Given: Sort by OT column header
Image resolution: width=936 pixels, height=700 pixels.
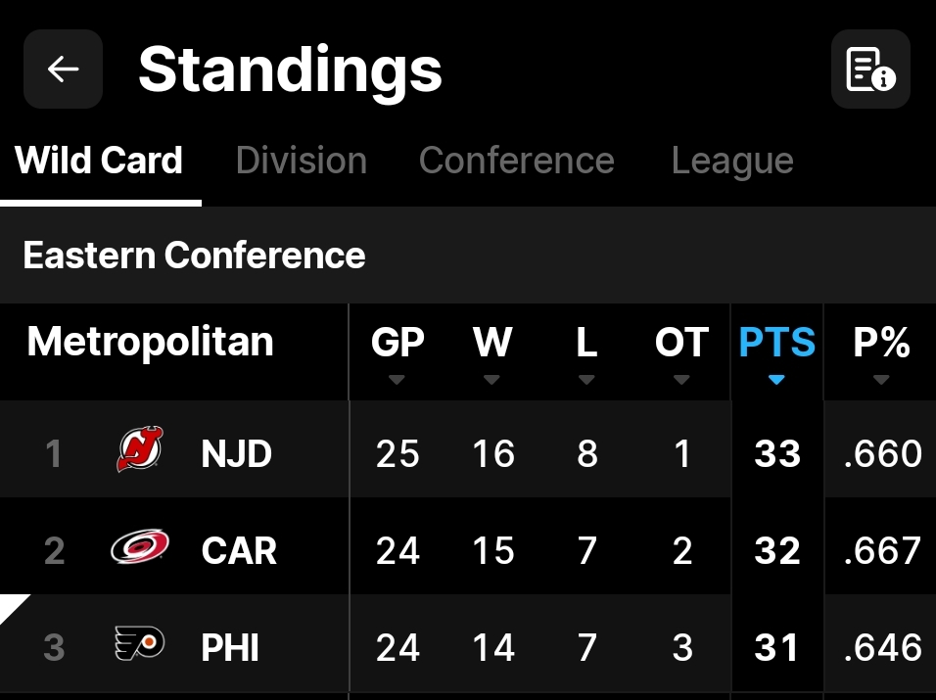Looking at the screenshot, I should 681,350.
